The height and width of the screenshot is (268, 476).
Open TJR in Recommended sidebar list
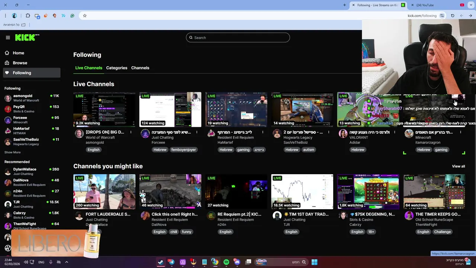32,204
